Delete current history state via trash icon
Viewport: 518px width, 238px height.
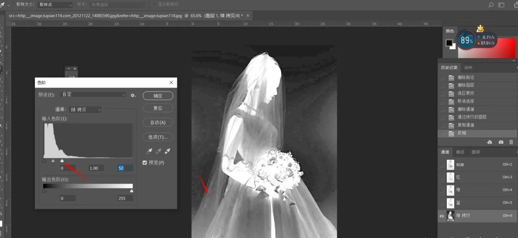coord(511,142)
